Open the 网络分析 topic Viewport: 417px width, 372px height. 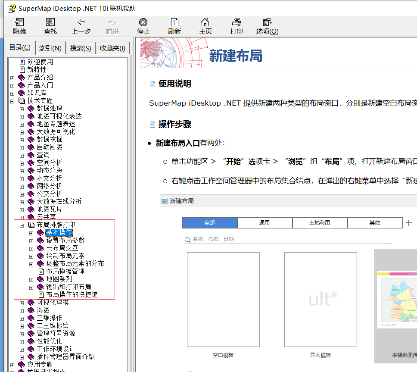50,186
